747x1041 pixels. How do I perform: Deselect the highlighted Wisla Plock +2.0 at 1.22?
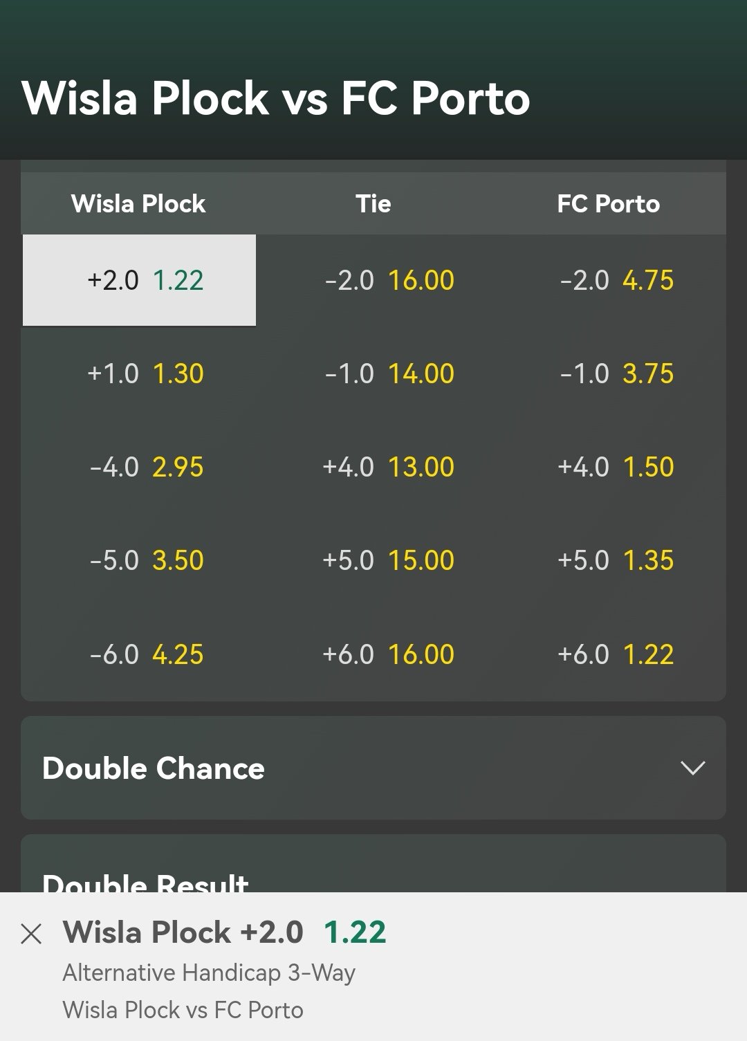(139, 280)
